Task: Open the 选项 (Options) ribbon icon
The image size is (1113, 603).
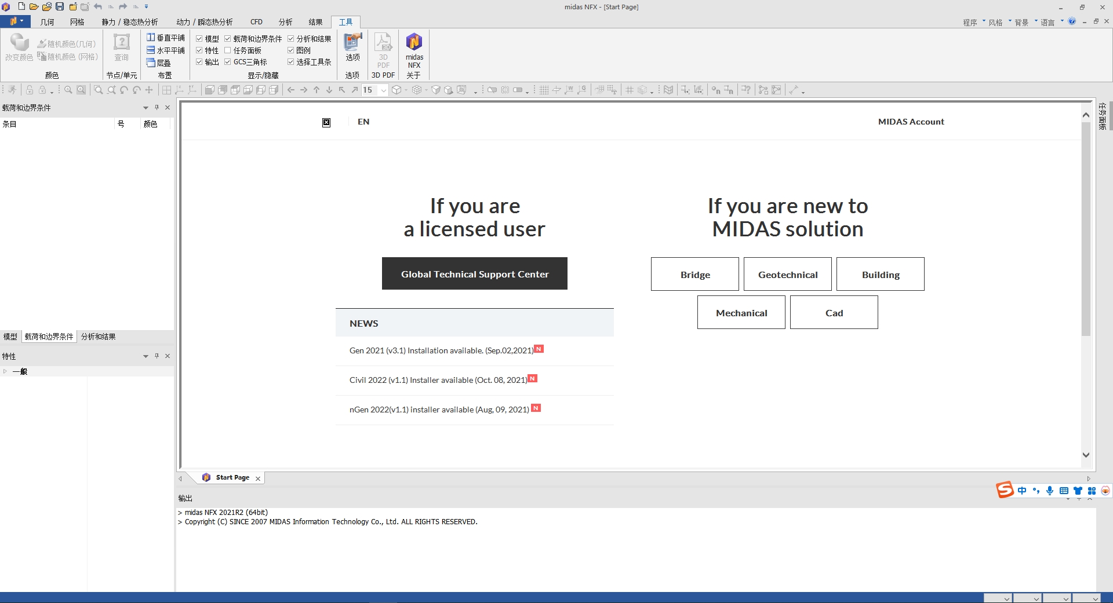Action: tap(352, 47)
